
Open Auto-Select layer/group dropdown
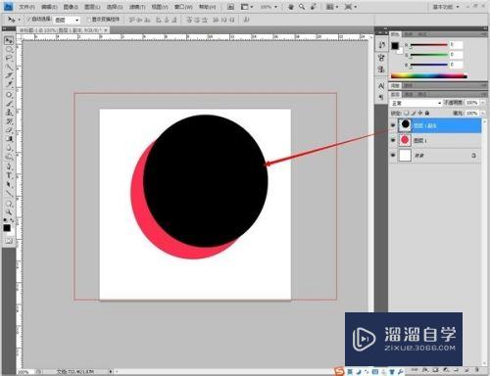point(67,20)
